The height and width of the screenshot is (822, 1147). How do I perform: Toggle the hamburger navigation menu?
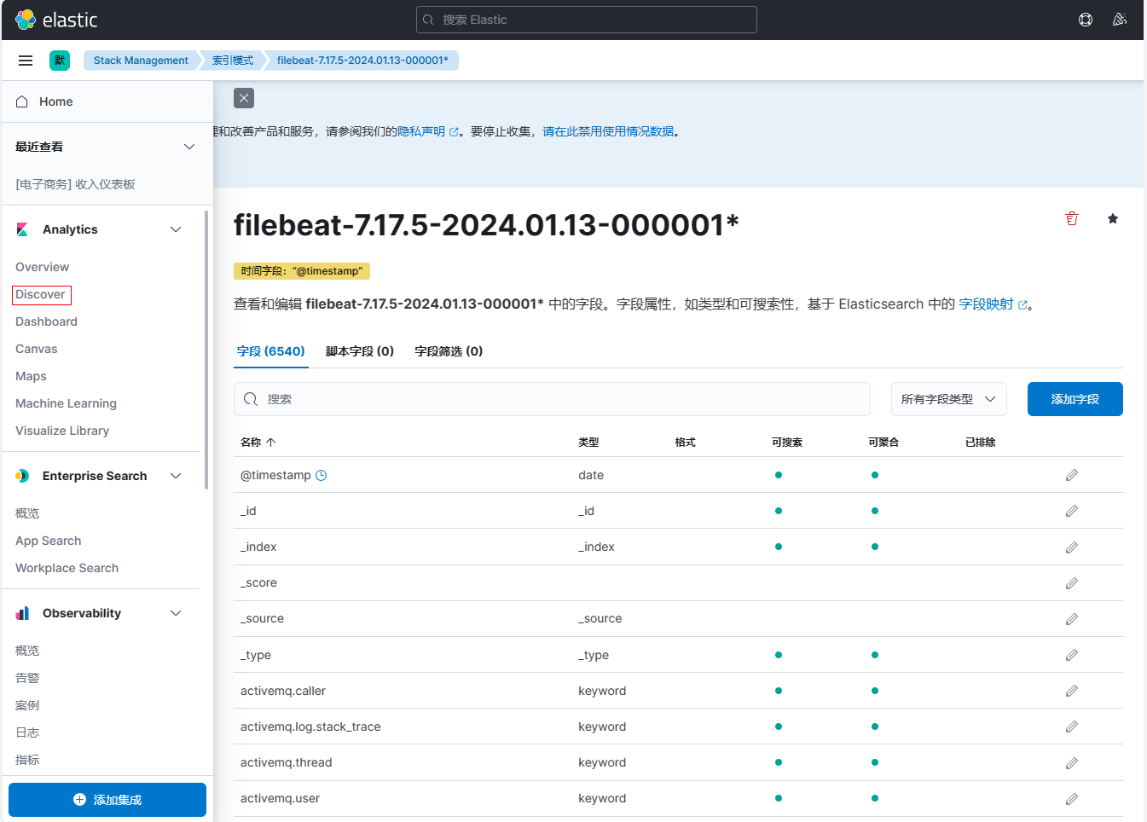(x=26, y=61)
